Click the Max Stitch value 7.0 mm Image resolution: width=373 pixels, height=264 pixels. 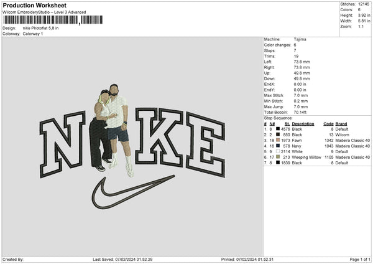coord(301,95)
